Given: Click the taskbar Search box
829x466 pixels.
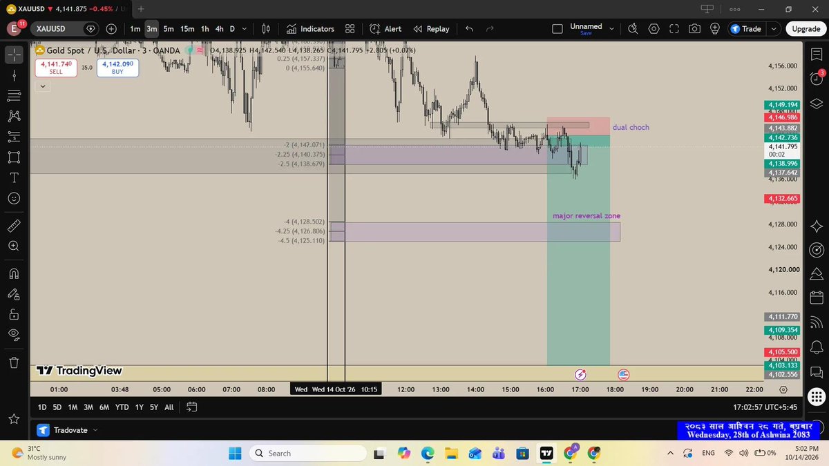Looking at the screenshot, I should pos(307,453).
